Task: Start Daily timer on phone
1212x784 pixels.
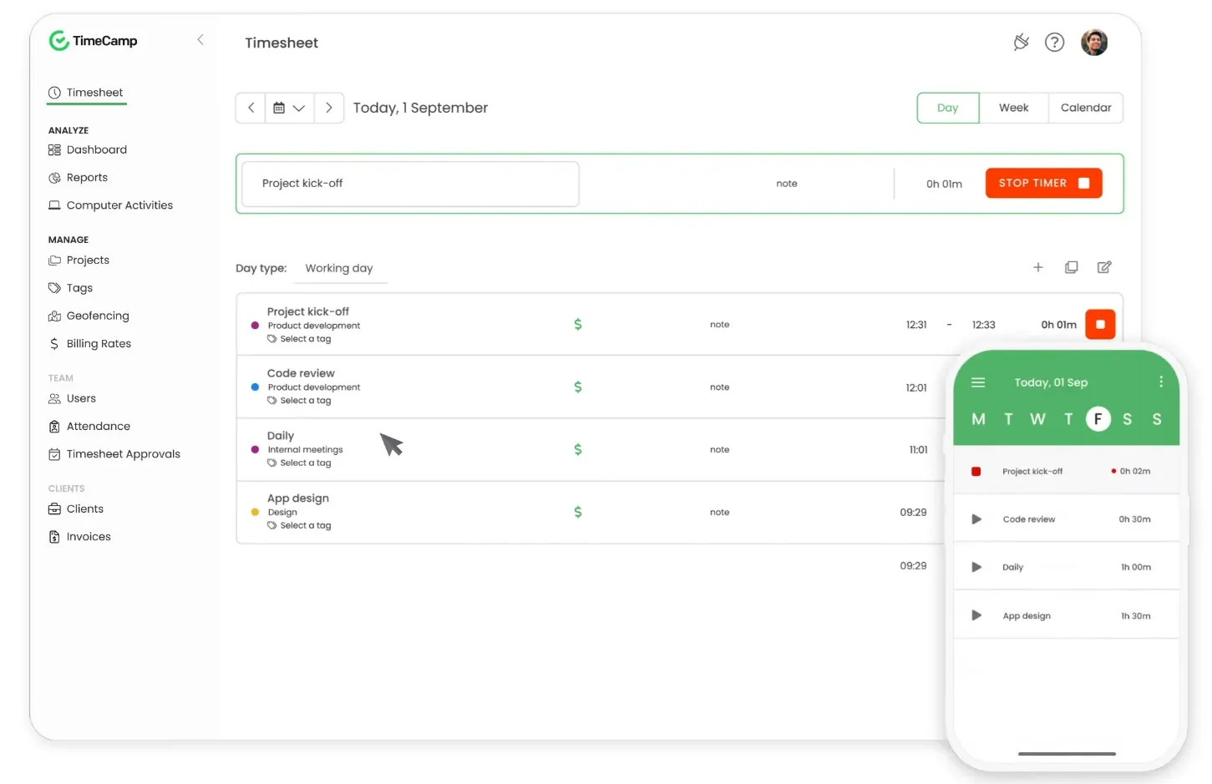Action: pyautogui.click(x=976, y=567)
